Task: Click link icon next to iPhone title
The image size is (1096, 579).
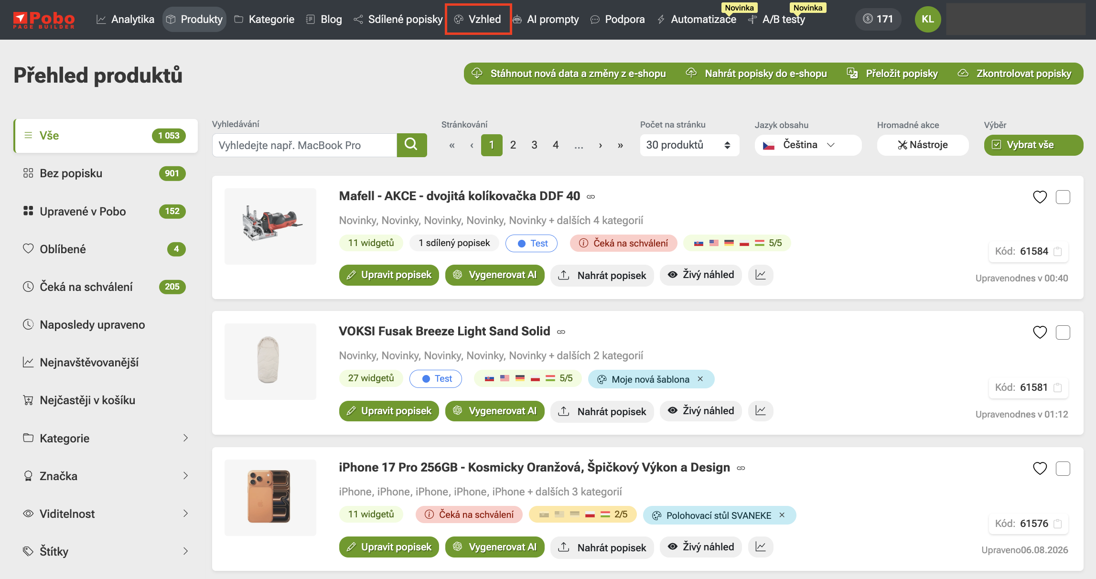Action: pos(741,468)
